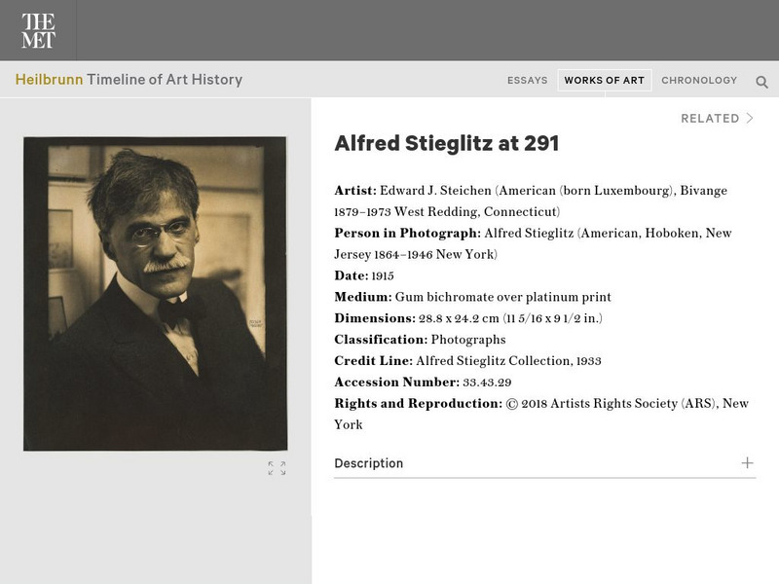Click the Alfred Stieglitz portrait photograph
Viewport: 779px width, 584px height.
coord(155,293)
